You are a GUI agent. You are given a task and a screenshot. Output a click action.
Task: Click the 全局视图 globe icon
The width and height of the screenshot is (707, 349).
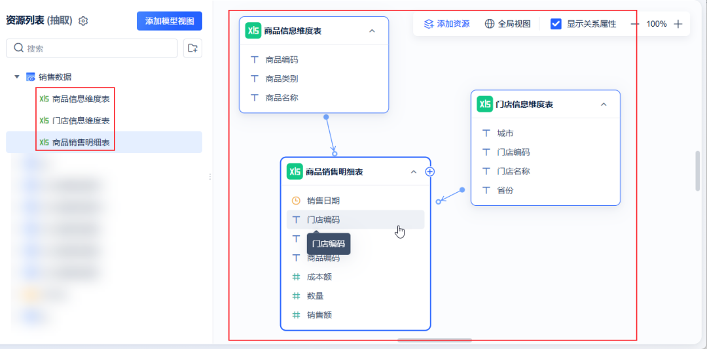pos(490,24)
